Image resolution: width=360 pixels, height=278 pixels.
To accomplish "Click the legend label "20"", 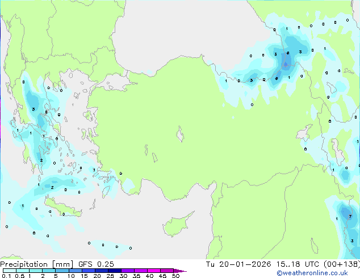I will click(97, 276).
